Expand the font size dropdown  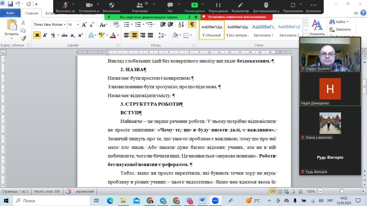pyautogui.click(x=78, y=25)
